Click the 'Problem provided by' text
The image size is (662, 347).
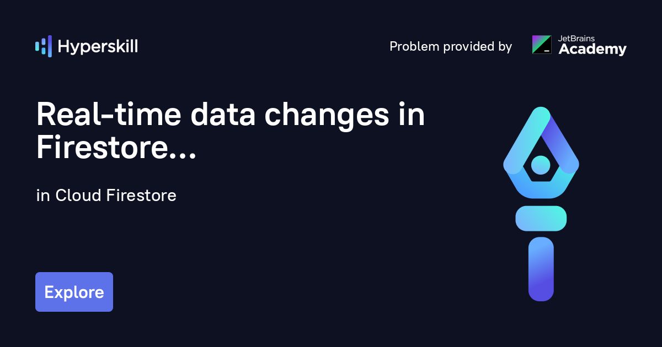[451, 46]
